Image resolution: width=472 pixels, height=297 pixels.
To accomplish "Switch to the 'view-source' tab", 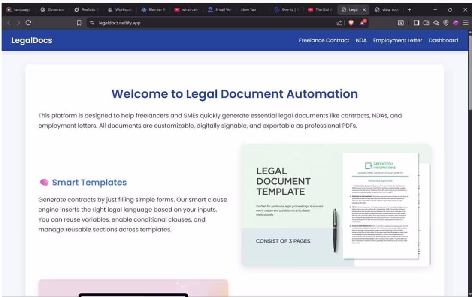I will [387, 9].
